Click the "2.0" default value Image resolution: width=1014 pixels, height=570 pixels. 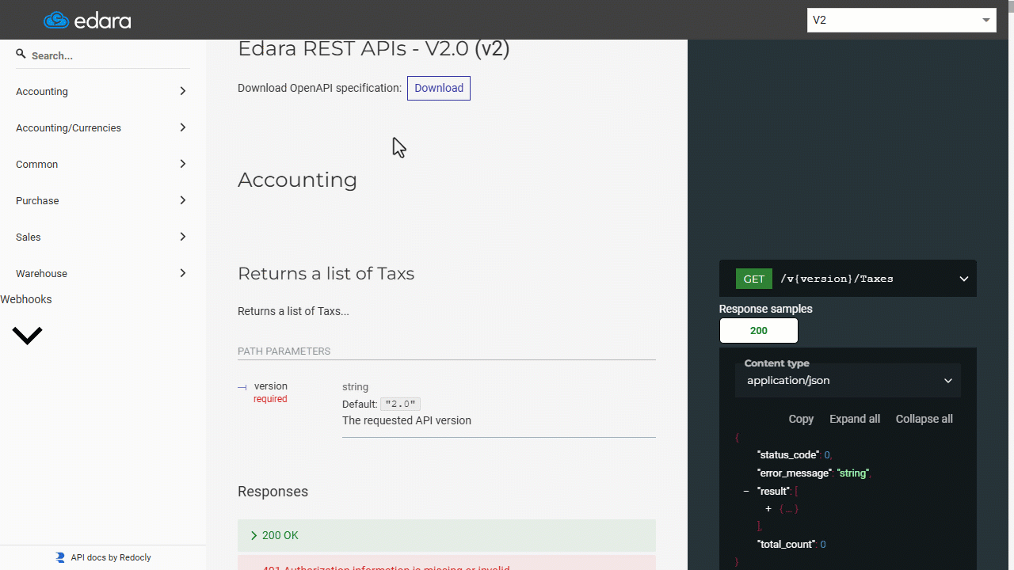point(400,405)
